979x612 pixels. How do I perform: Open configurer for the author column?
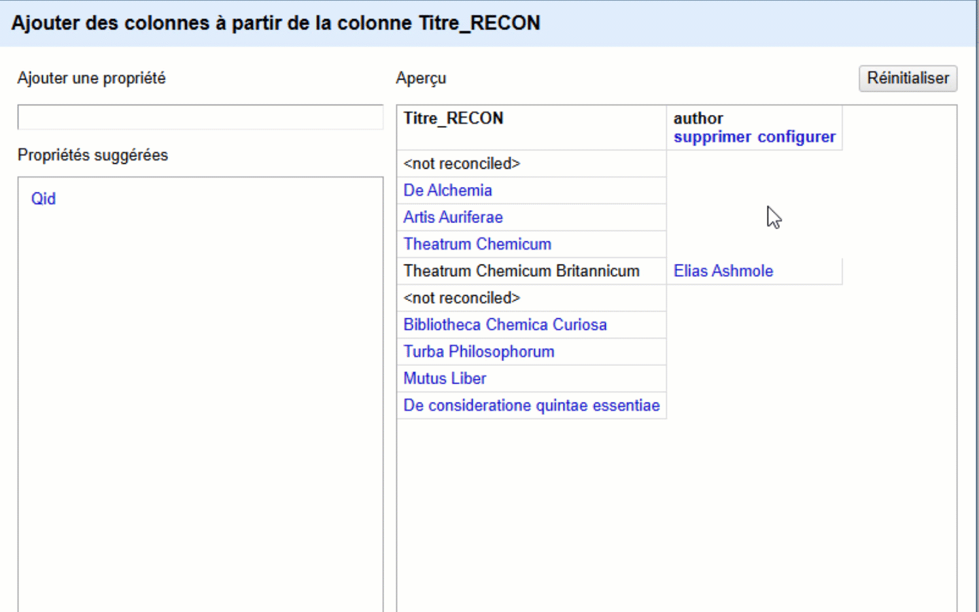click(x=796, y=137)
